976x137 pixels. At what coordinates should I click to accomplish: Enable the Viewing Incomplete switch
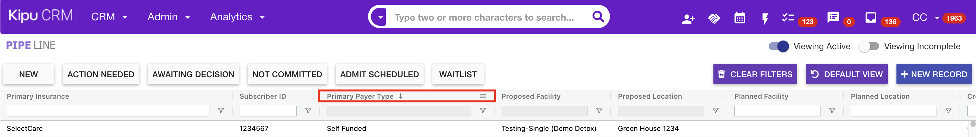click(x=869, y=46)
